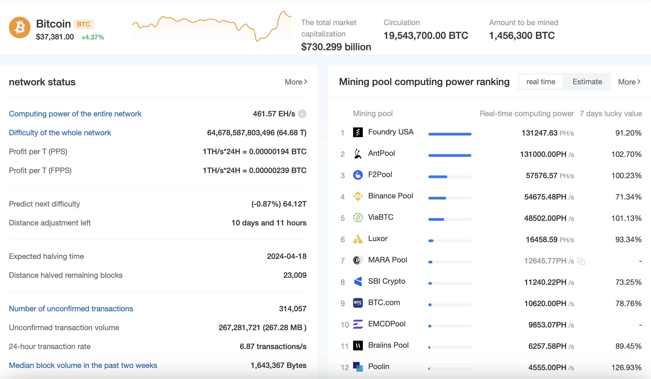Image resolution: width=651 pixels, height=379 pixels.
Task: Select the Mining pool column header
Action: (373, 113)
